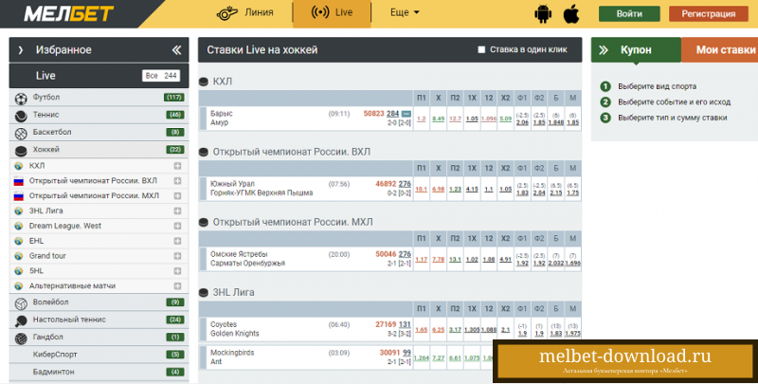Collapse sidebar with double chevron icon
758x384 pixels.
coord(176,50)
